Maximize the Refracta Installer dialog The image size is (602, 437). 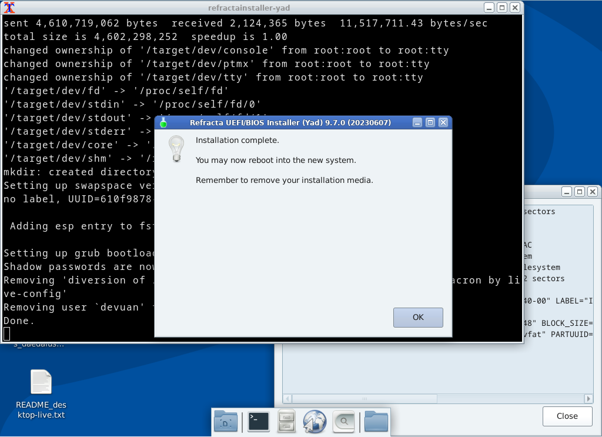click(430, 122)
